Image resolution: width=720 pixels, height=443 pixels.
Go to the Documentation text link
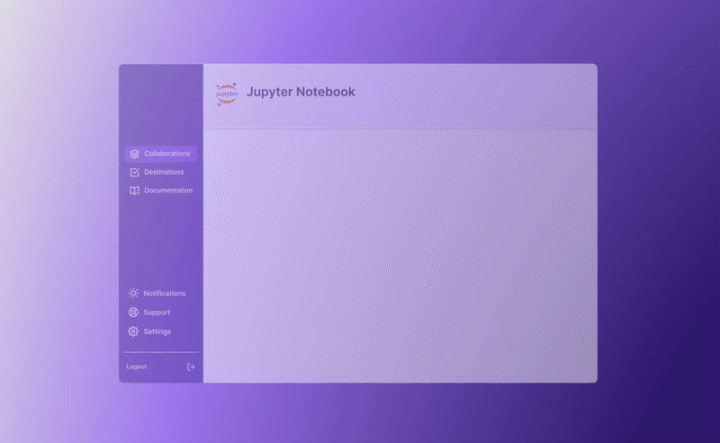point(168,191)
